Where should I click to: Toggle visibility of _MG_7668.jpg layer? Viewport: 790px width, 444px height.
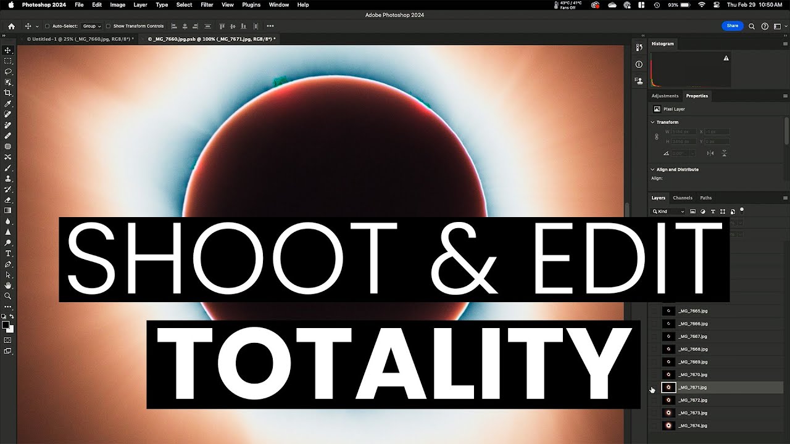pos(654,349)
